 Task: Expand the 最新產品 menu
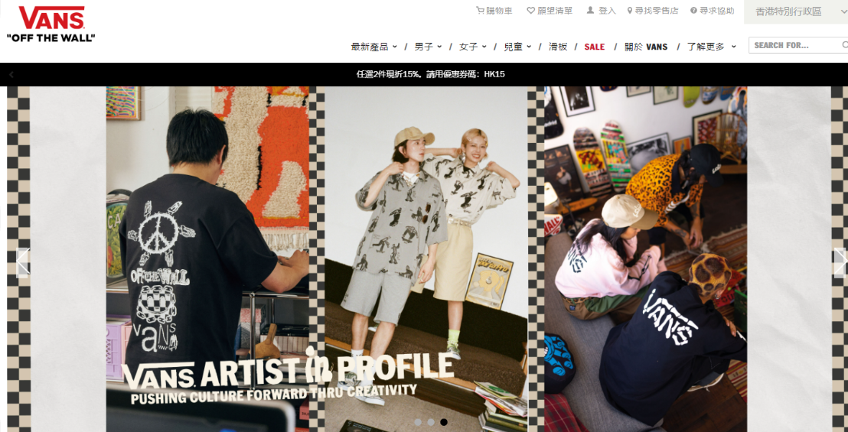[374, 47]
